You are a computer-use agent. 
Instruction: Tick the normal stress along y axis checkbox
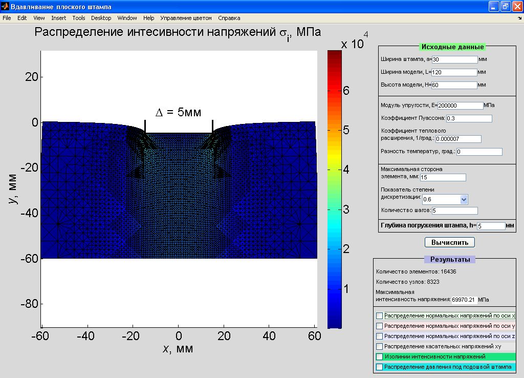[x=379, y=326]
